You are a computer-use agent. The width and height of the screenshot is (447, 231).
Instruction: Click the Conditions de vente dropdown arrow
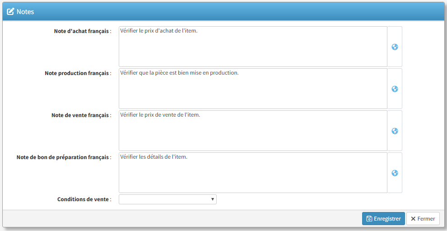213,199
